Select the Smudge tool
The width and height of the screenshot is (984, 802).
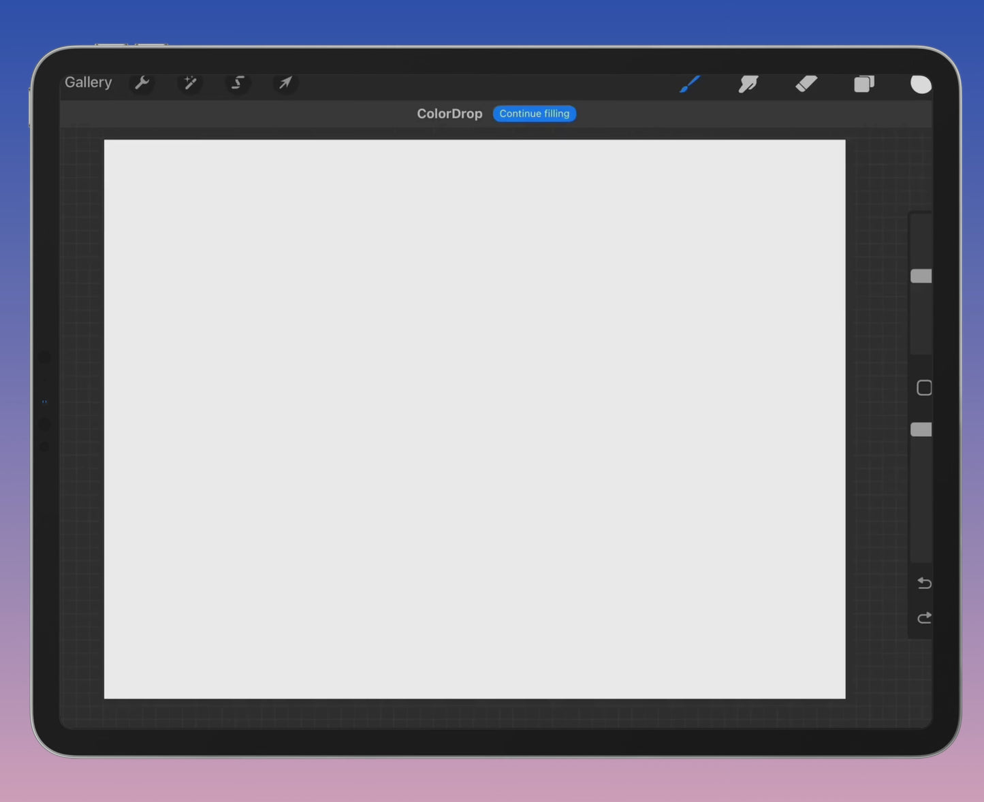[x=748, y=84]
